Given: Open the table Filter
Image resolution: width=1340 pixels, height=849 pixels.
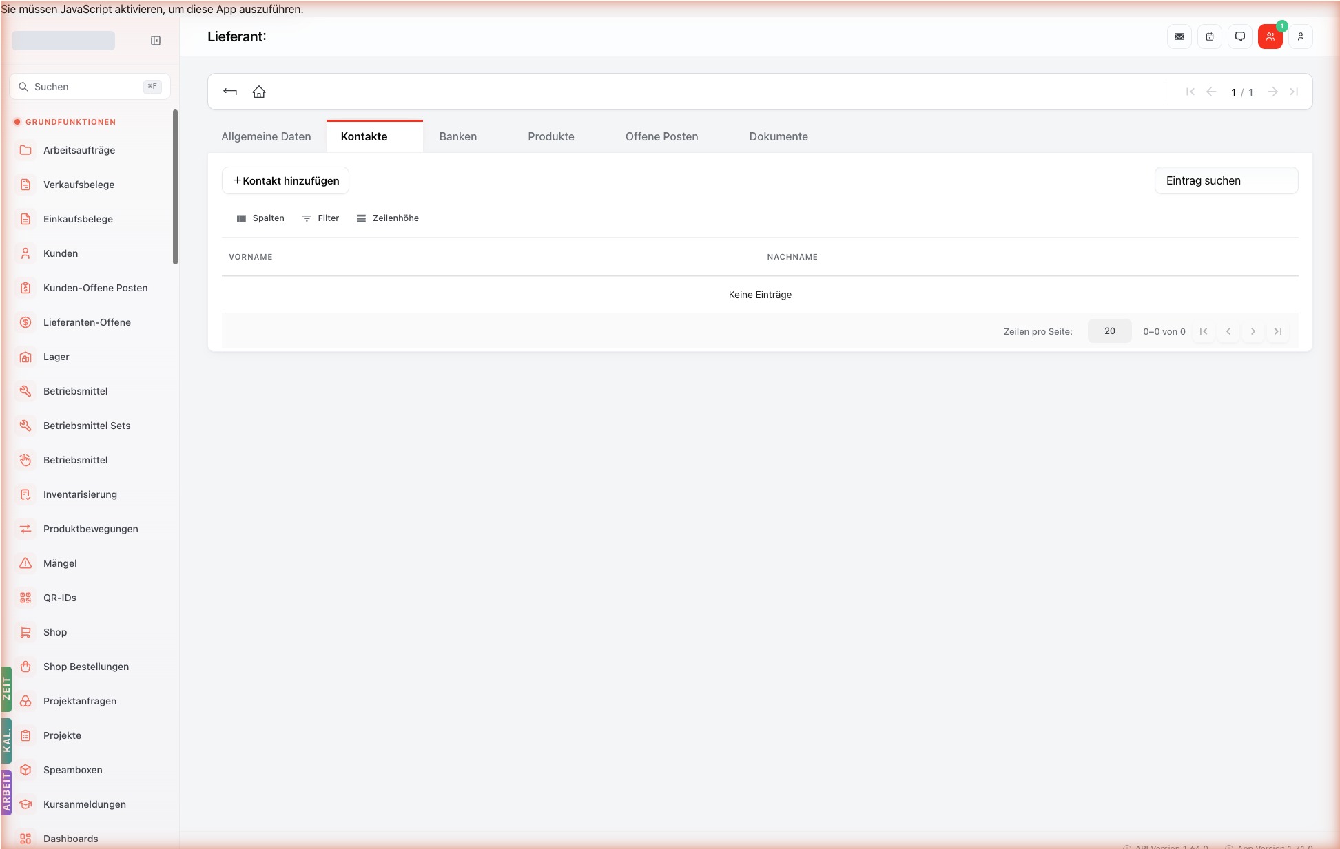Looking at the screenshot, I should coord(321,218).
